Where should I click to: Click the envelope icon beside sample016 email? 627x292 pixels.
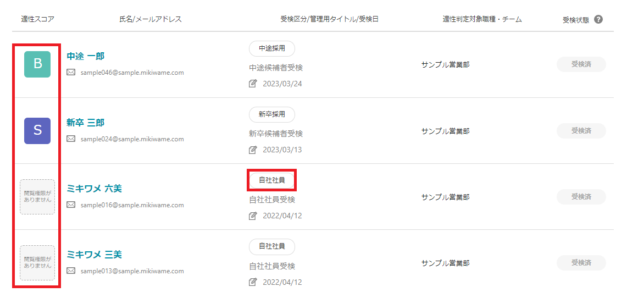pos(71,205)
